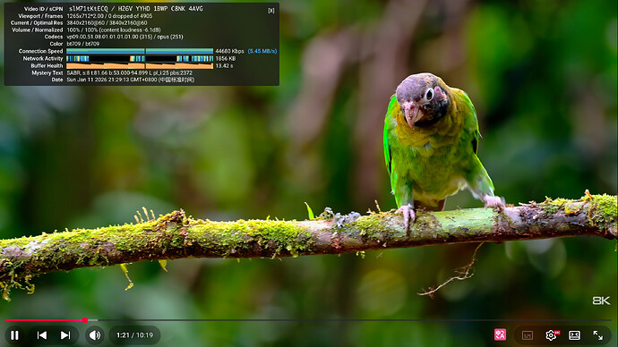618x347 pixels.
Task: Toggle subtitles with the captions button
Action: tap(528, 335)
